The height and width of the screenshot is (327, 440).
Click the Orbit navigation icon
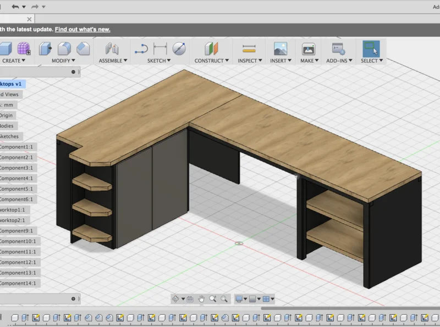click(175, 299)
